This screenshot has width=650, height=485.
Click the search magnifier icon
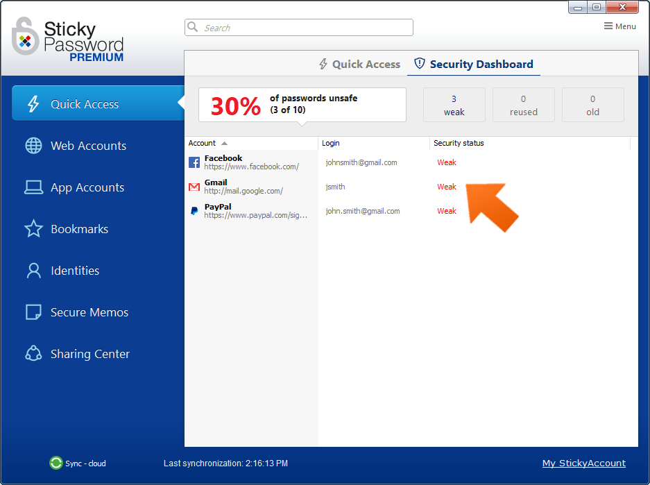click(192, 27)
